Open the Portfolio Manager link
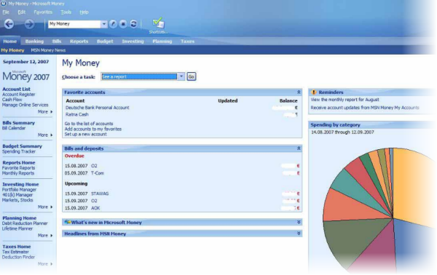Screen dimensions: 437x275 [x=19, y=190]
